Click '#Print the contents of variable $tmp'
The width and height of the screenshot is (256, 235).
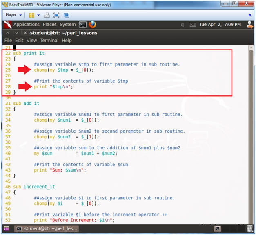tap(81, 81)
